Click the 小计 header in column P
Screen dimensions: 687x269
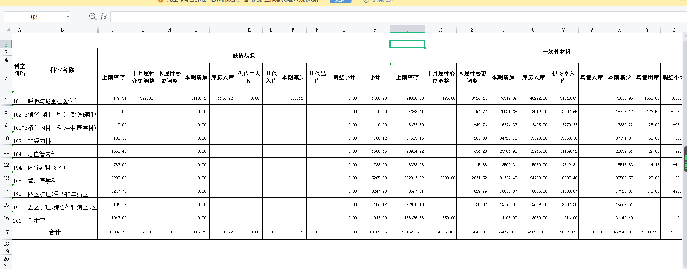(375, 77)
